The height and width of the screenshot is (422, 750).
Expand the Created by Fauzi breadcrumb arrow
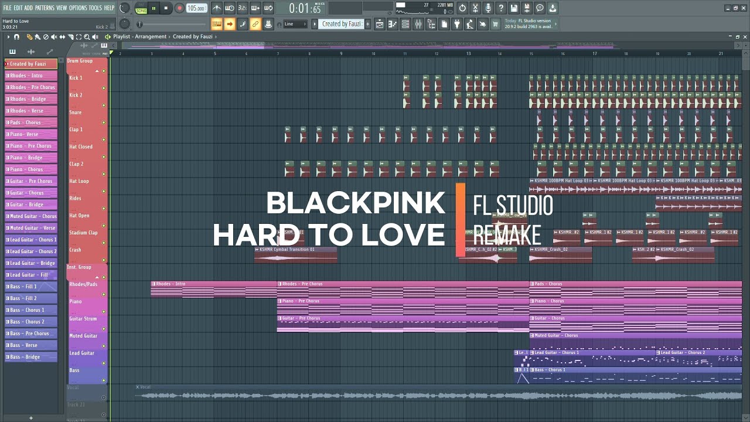pos(216,37)
